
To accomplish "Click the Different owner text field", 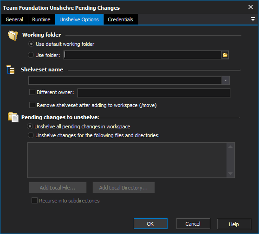I will (x=154, y=93).
